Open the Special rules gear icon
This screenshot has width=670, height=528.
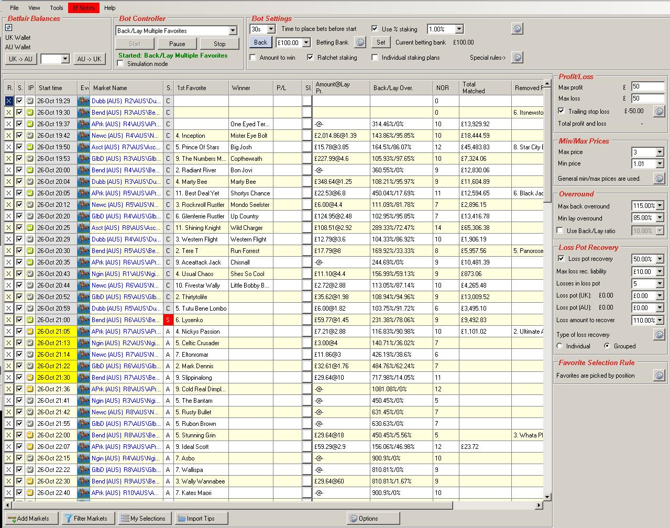click(x=517, y=57)
